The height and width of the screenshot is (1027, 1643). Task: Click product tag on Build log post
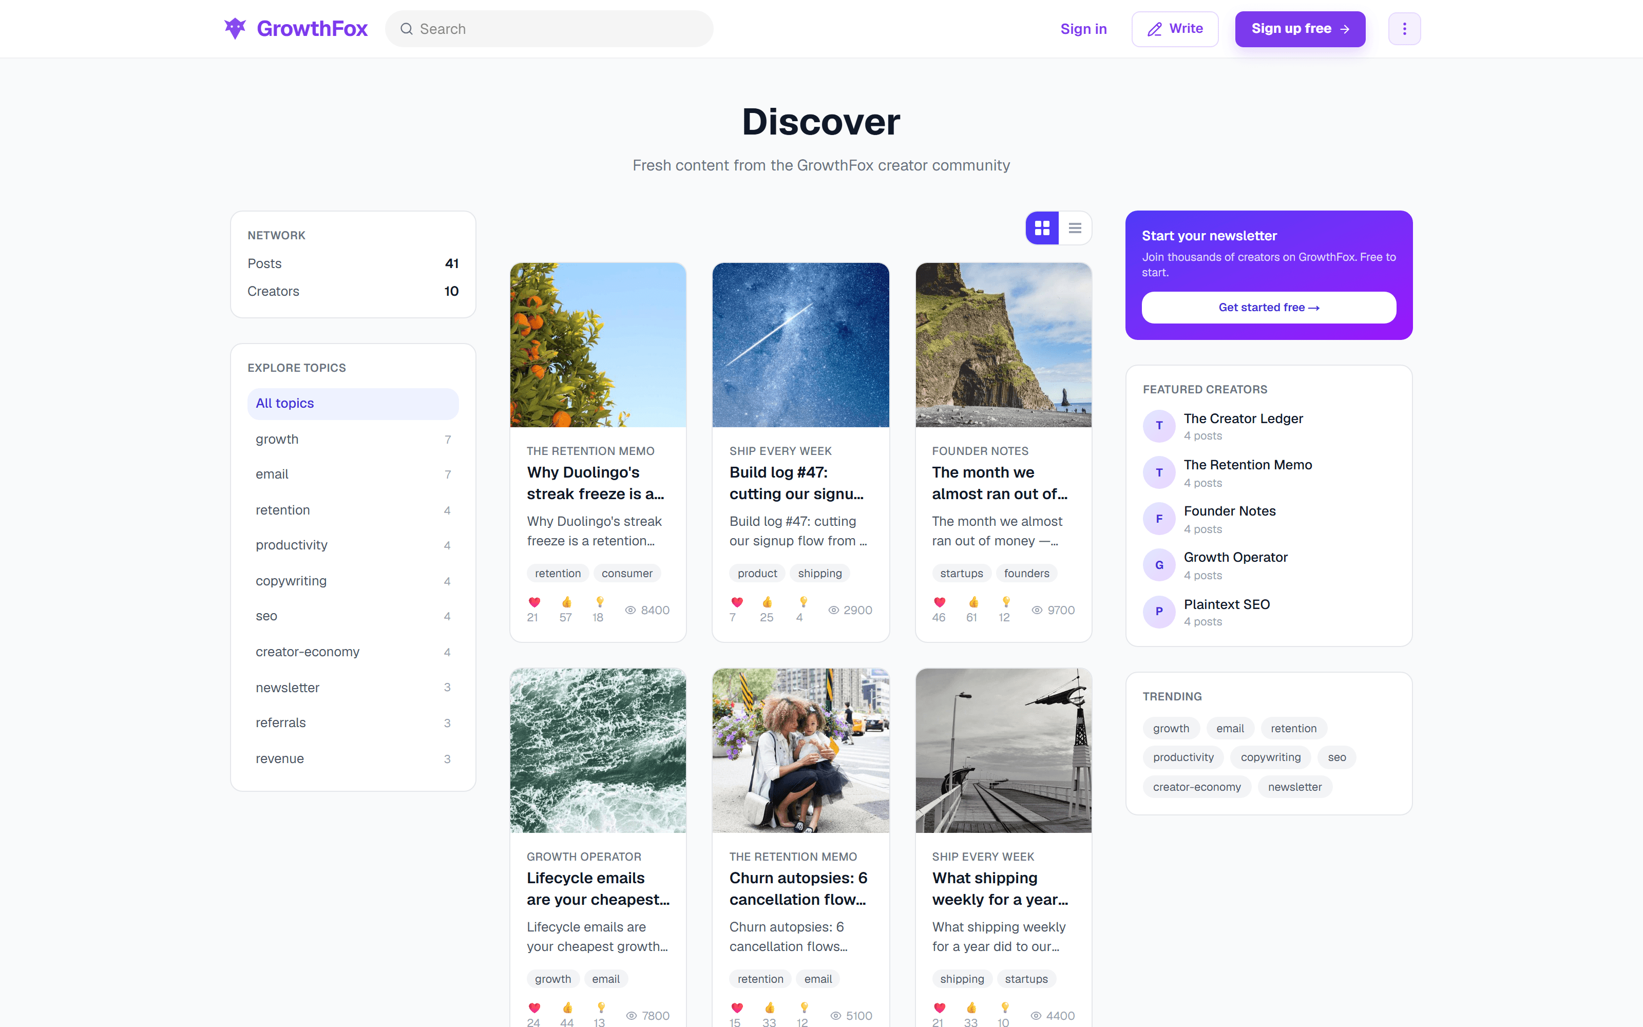(757, 573)
